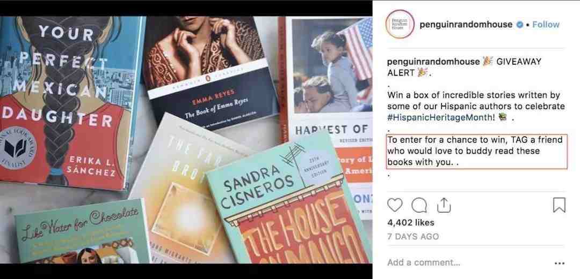Open #HispanicHeritageMonth hashtag link
The image size is (580, 279).
pyautogui.click(x=441, y=118)
